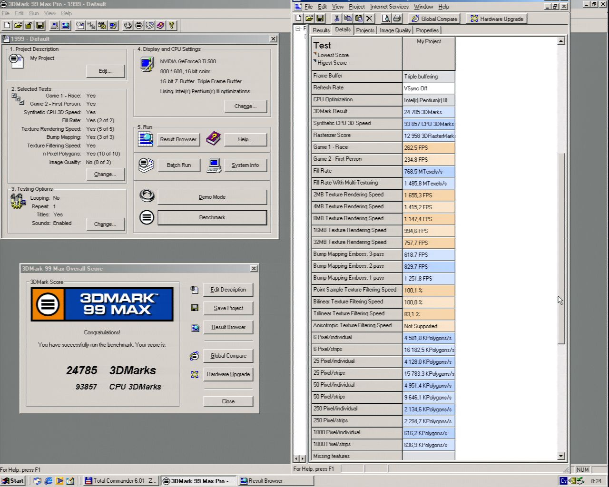Click Change button under Testing Options
This screenshot has width=609, height=487.
tap(105, 224)
